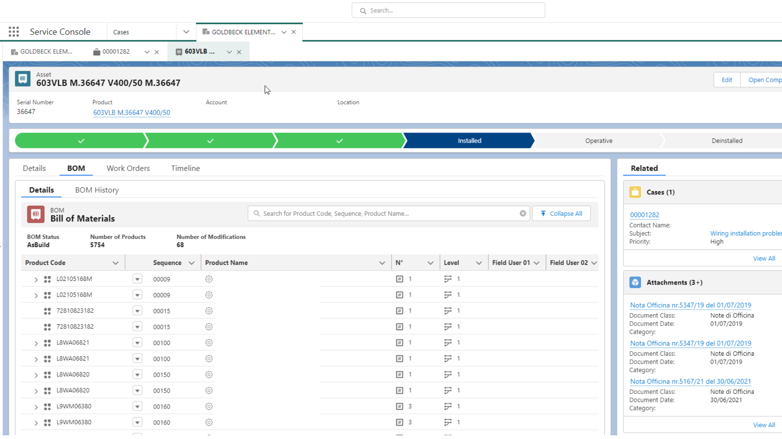Click View All under Cases
Screen dimensions: 782x439
pyautogui.click(x=764, y=259)
